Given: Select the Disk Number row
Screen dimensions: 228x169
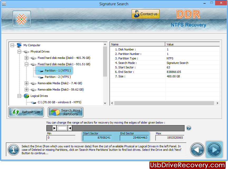Looking at the screenshot, I should click(164, 49).
